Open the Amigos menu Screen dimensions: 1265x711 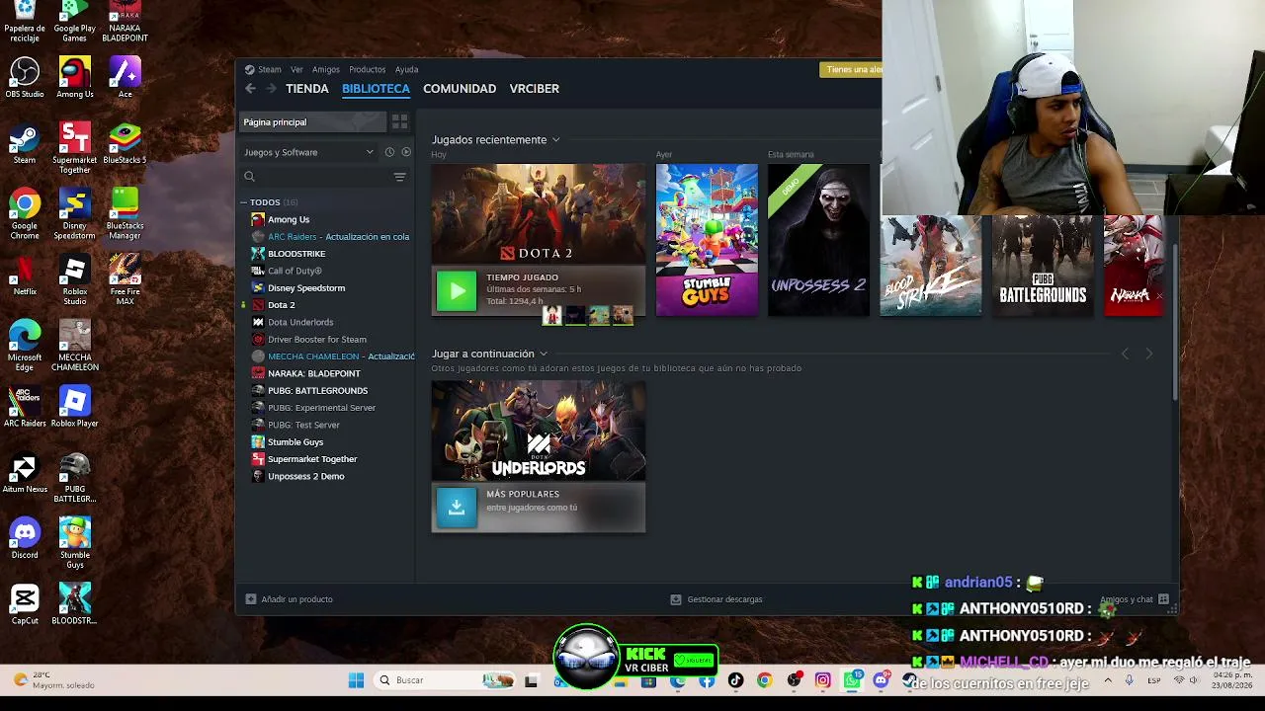pyautogui.click(x=326, y=69)
